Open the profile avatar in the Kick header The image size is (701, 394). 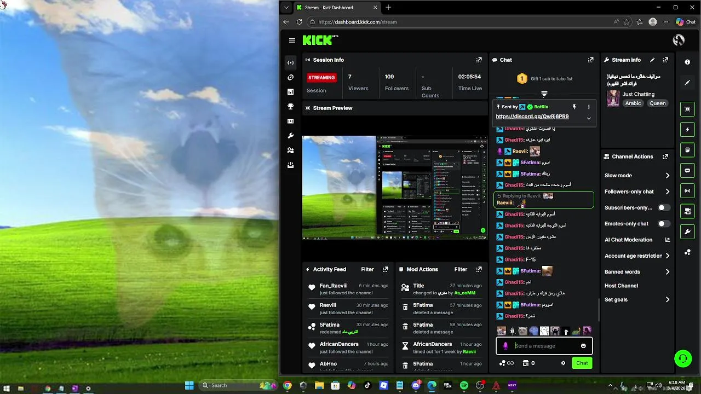coord(679,40)
